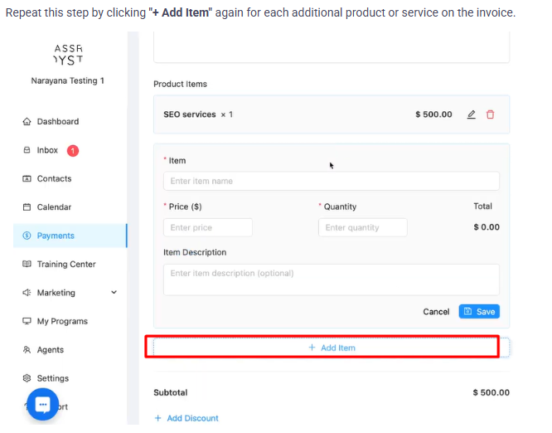
Task: Delete SEO services item with trash icon
Action: pyautogui.click(x=490, y=114)
